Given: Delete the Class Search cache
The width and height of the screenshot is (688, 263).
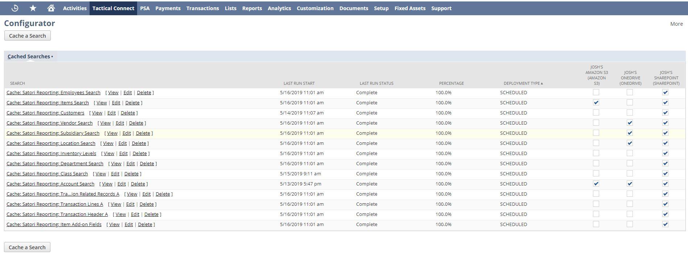Looking at the screenshot, I should pos(131,174).
